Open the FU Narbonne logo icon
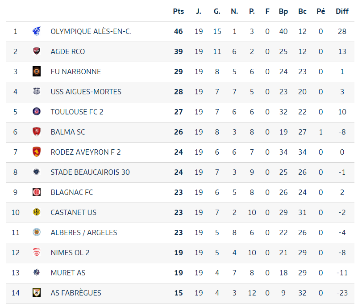 [x=37, y=72]
